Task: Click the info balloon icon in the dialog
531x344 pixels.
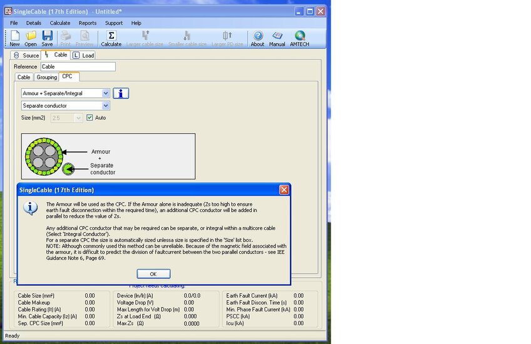Action: (x=31, y=208)
